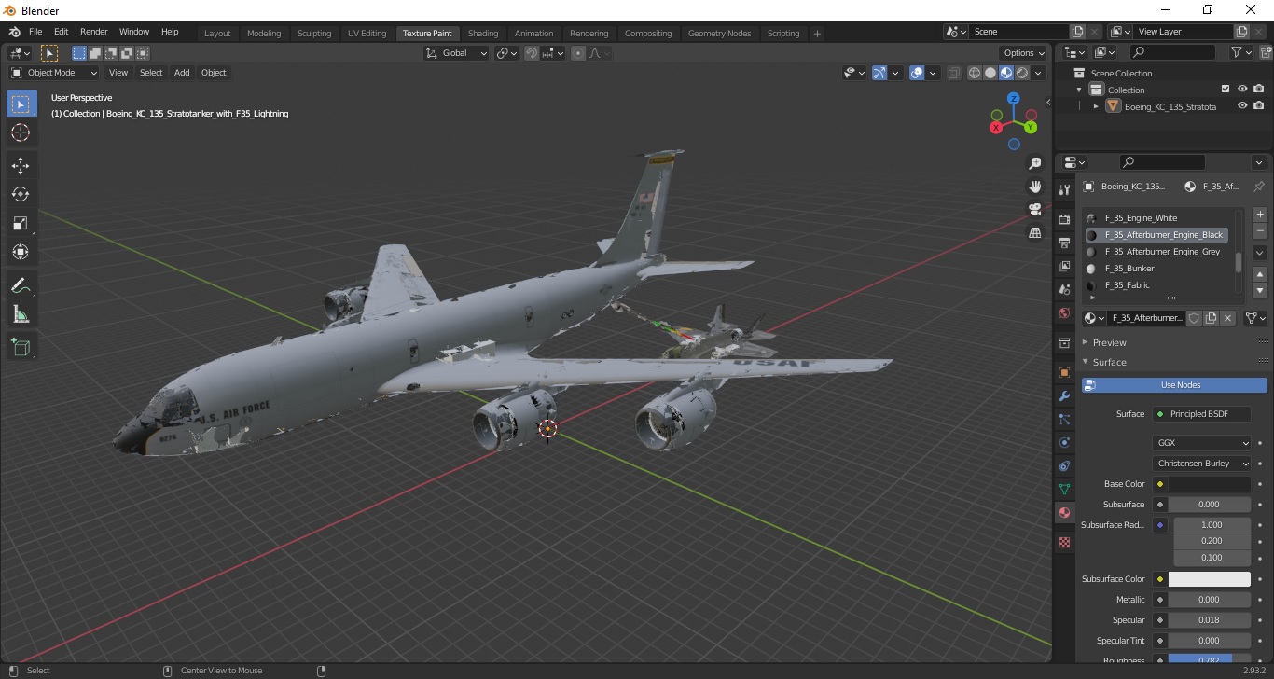Open outliner filter dropdown

pos(1240,53)
